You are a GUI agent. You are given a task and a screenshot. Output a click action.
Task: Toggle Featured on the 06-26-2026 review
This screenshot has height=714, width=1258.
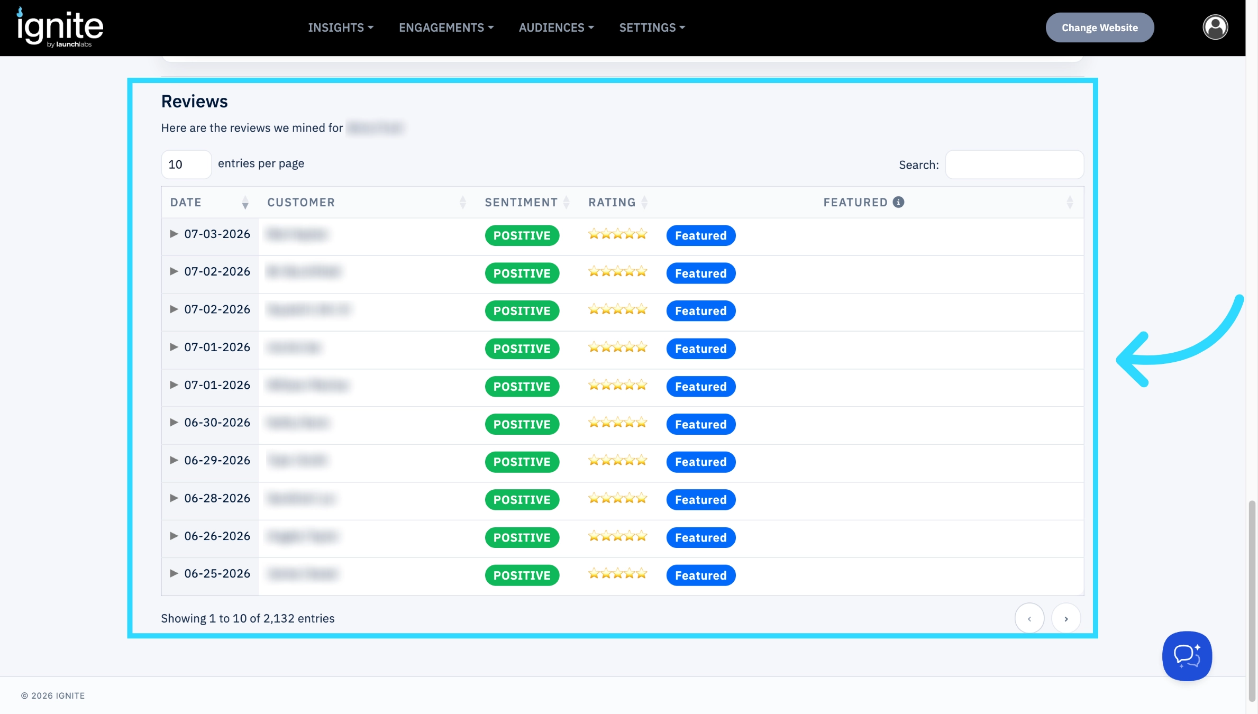point(700,537)
